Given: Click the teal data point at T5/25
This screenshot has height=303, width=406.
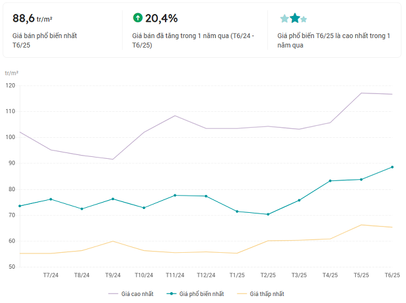Looking at the screenshot, I should (361, 179).
